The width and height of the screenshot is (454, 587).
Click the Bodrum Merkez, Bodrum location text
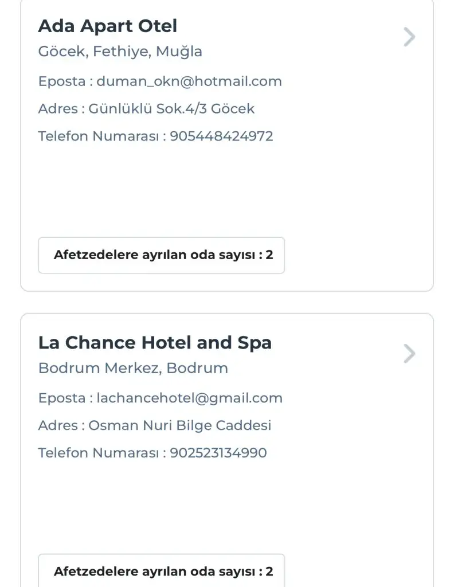(133, 368)
